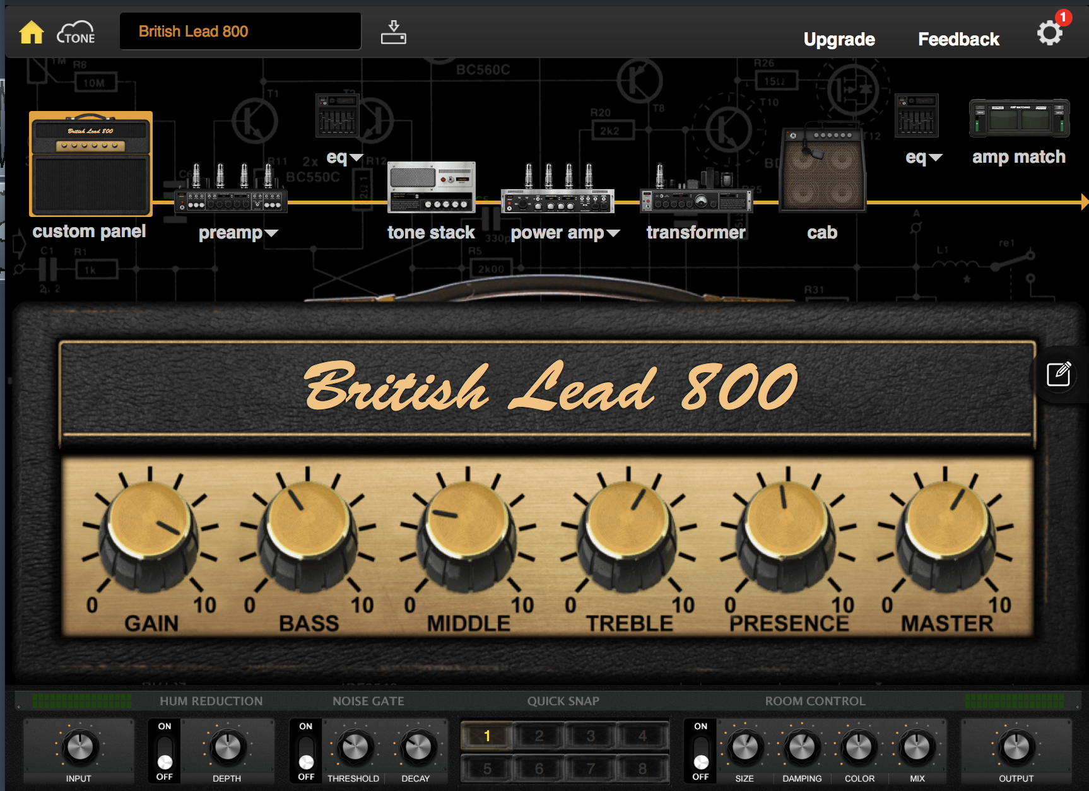
Task: Select Quick Snap slot 5
Action: point(487,768)
